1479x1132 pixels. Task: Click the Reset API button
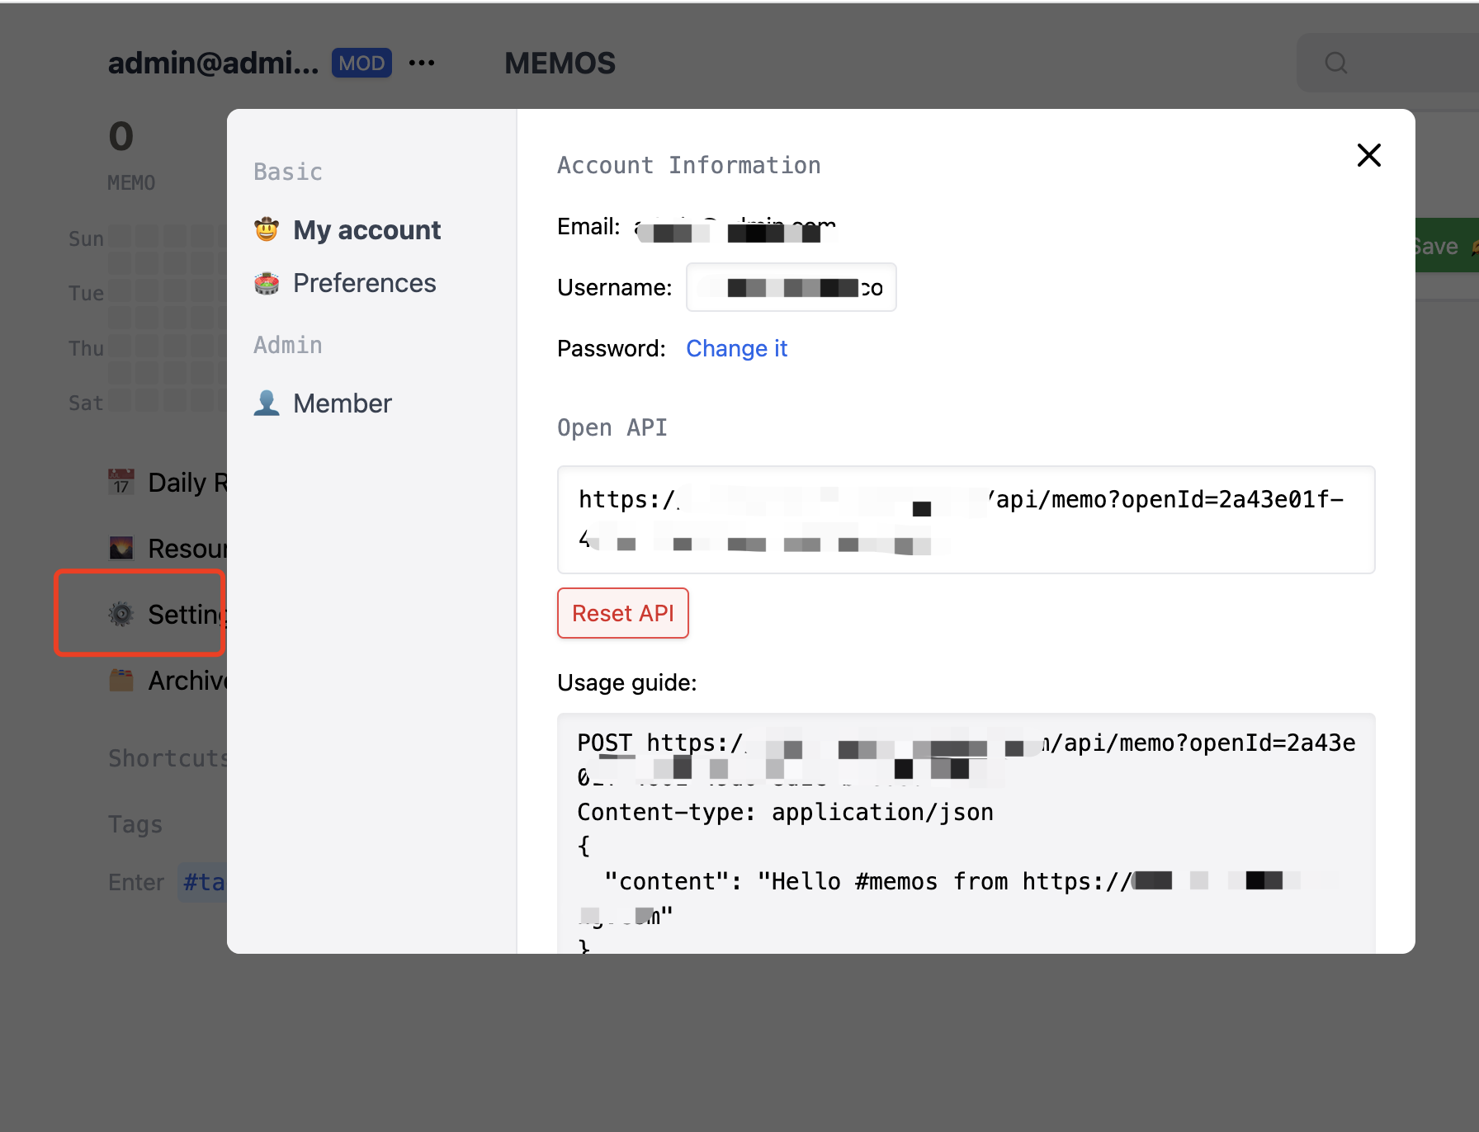click(623, 613)
